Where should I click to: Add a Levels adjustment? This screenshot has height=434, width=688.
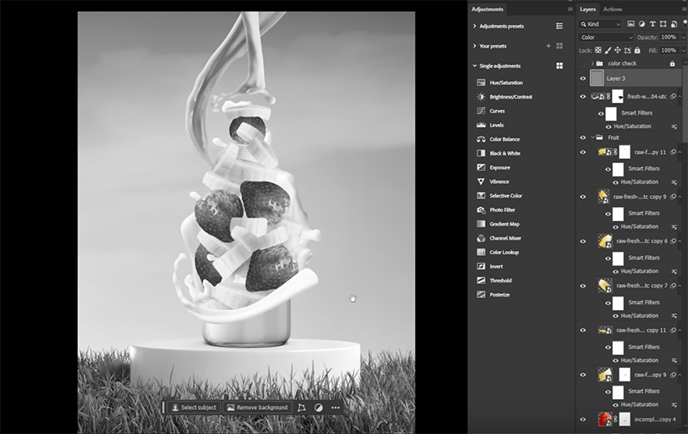point(491,125)
